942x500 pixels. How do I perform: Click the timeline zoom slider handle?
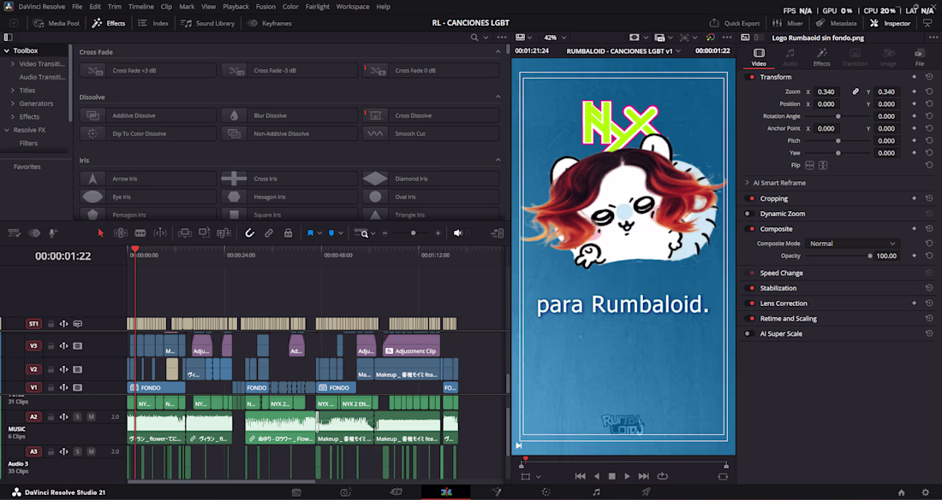point(413,233)
